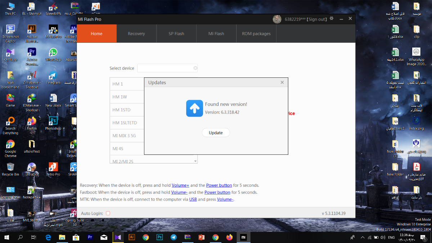Switch to the Recovery tab
Viewport: 432px width, 243px height.
(136, 33)
